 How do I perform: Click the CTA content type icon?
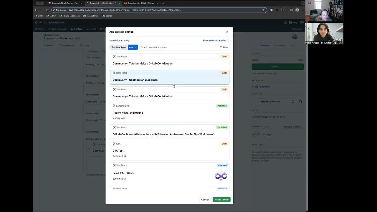coord(114,144)
